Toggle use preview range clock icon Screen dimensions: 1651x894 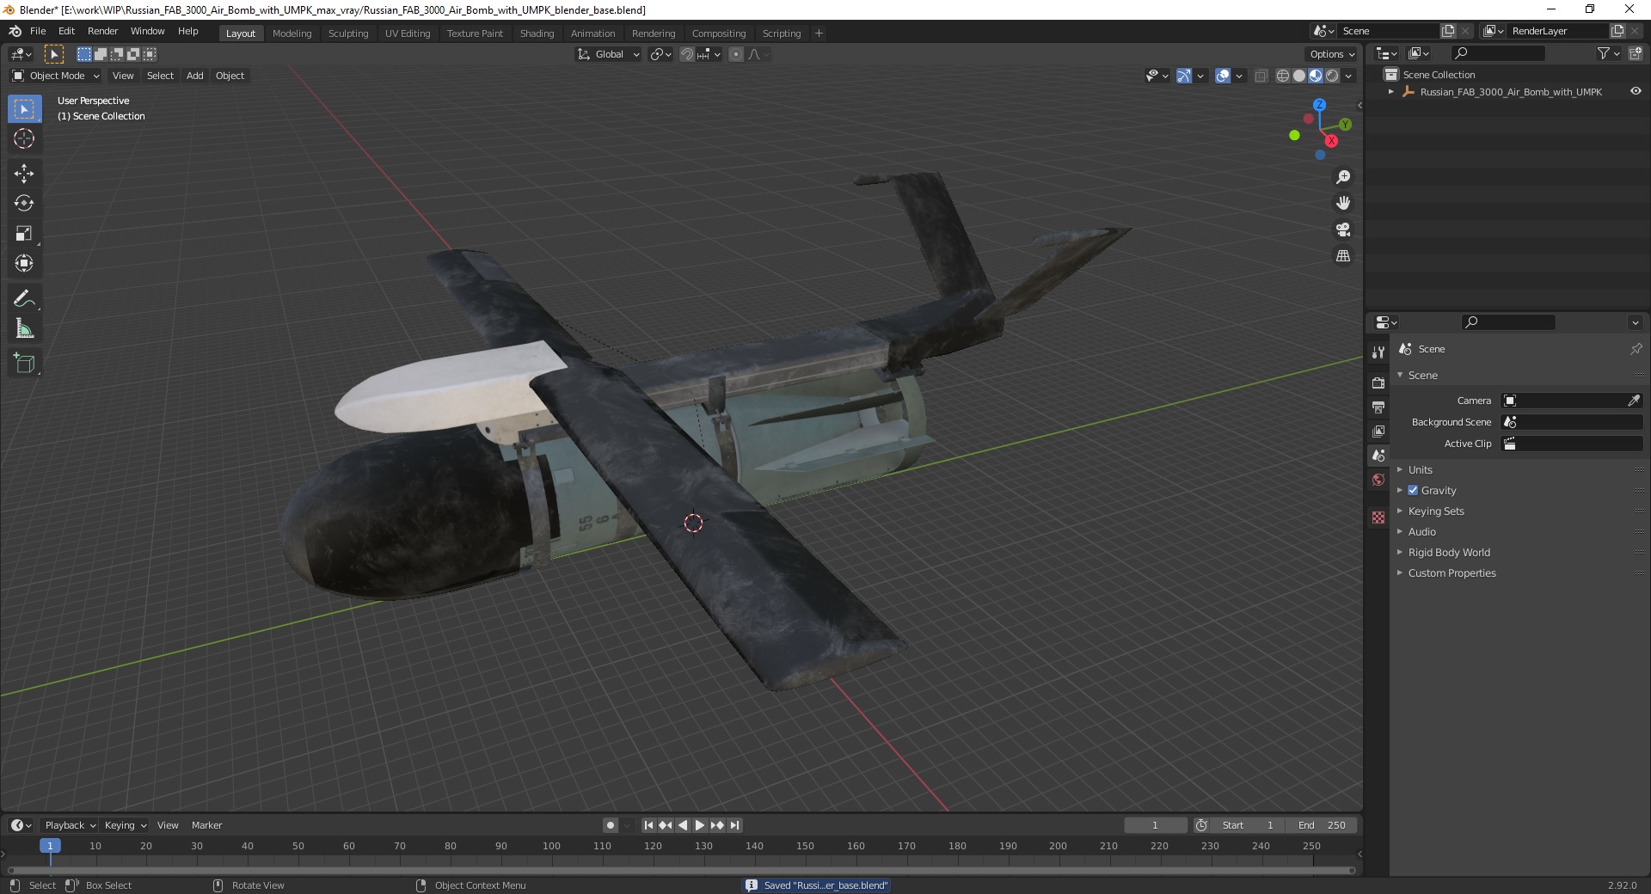pos(1201,825)
